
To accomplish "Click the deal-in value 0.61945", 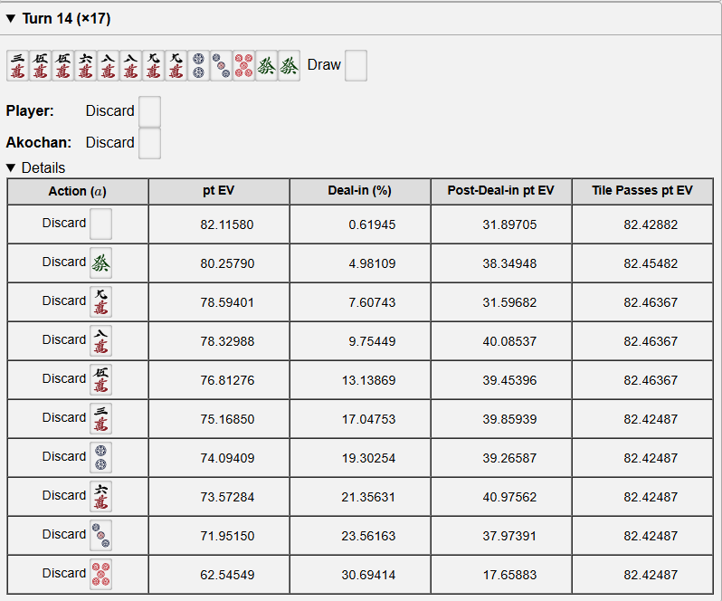I will coord(372,224).
